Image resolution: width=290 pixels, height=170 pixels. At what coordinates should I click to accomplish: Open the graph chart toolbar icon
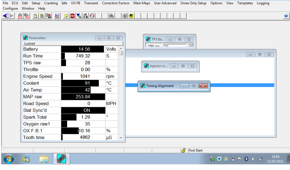pyautogui.click(x=57, y=16)
